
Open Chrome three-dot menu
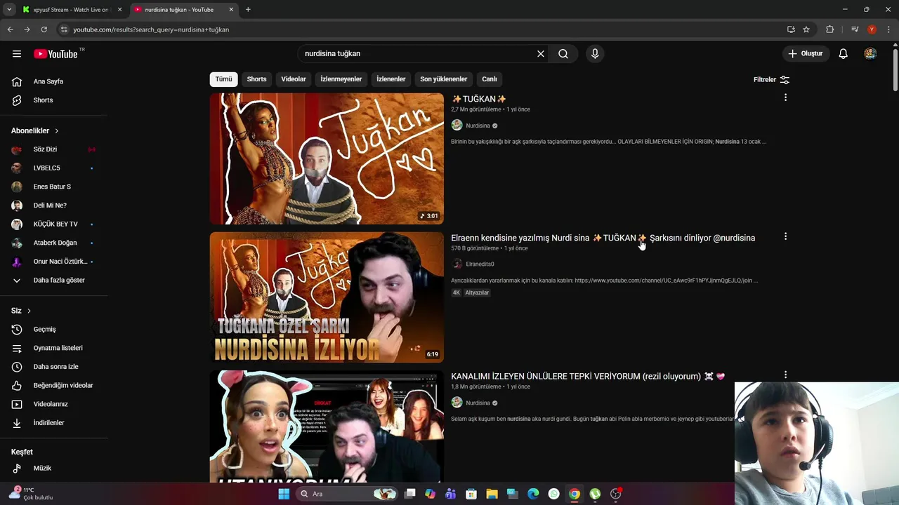(887, 29)
